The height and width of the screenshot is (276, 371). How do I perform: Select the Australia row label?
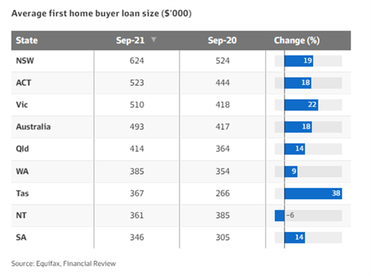33,127
